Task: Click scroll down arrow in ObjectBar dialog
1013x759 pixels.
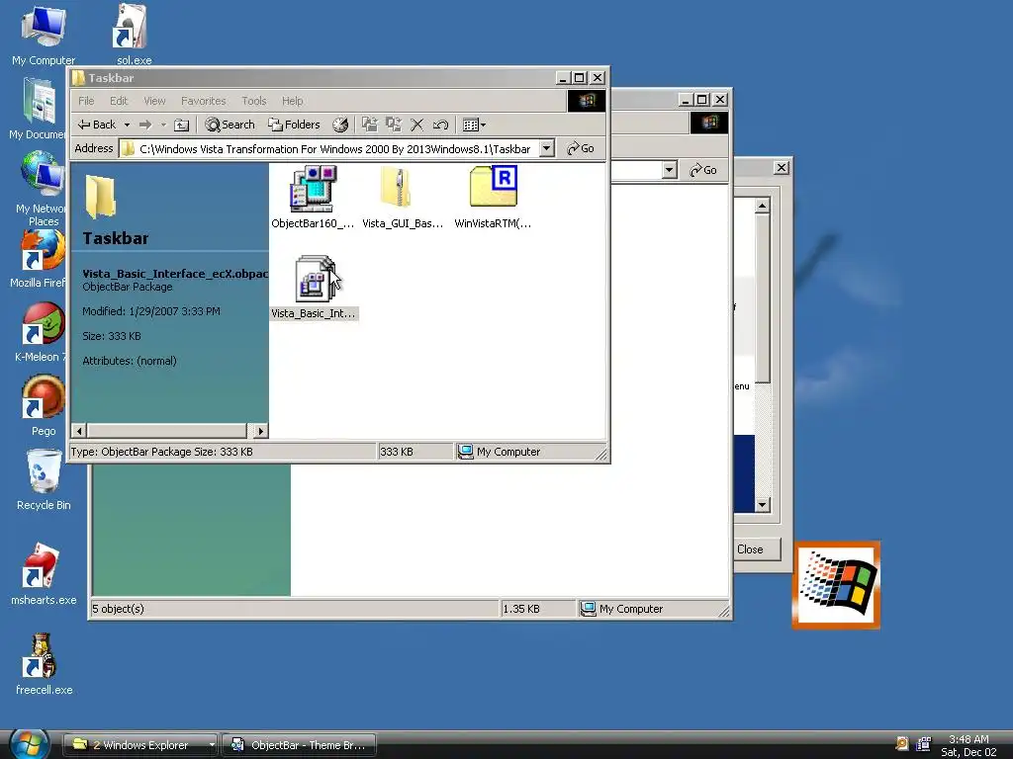Action: (x=763, y=505)
